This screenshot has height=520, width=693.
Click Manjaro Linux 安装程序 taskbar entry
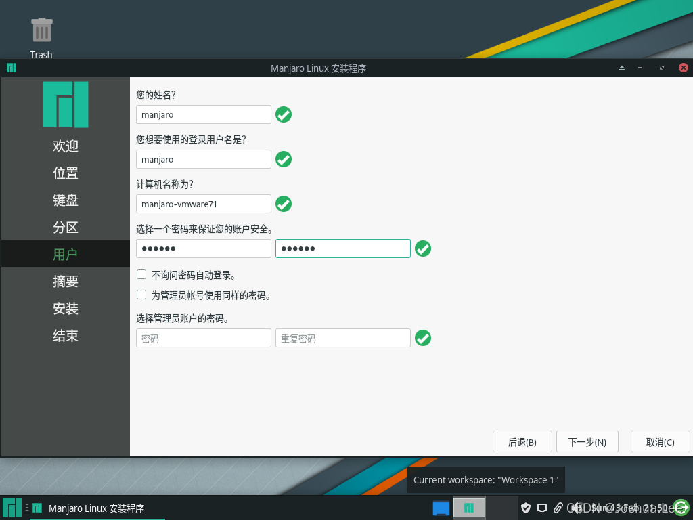coord(96,508)
